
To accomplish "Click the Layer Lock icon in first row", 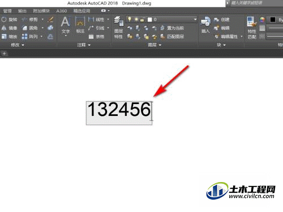I will click(x=155, y=28).
